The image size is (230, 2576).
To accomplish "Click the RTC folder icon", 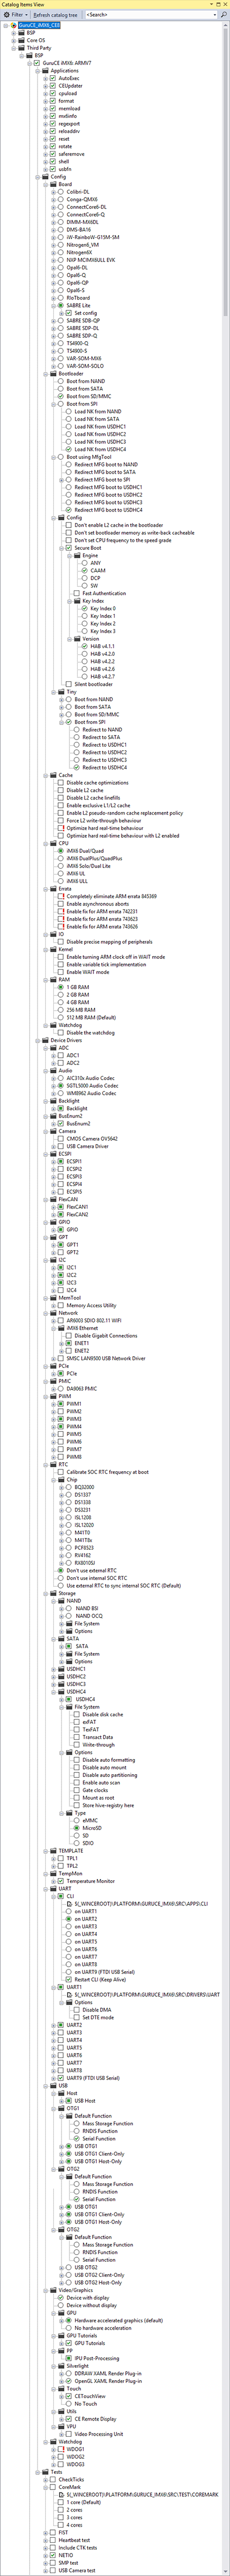I will [54, 1464].
